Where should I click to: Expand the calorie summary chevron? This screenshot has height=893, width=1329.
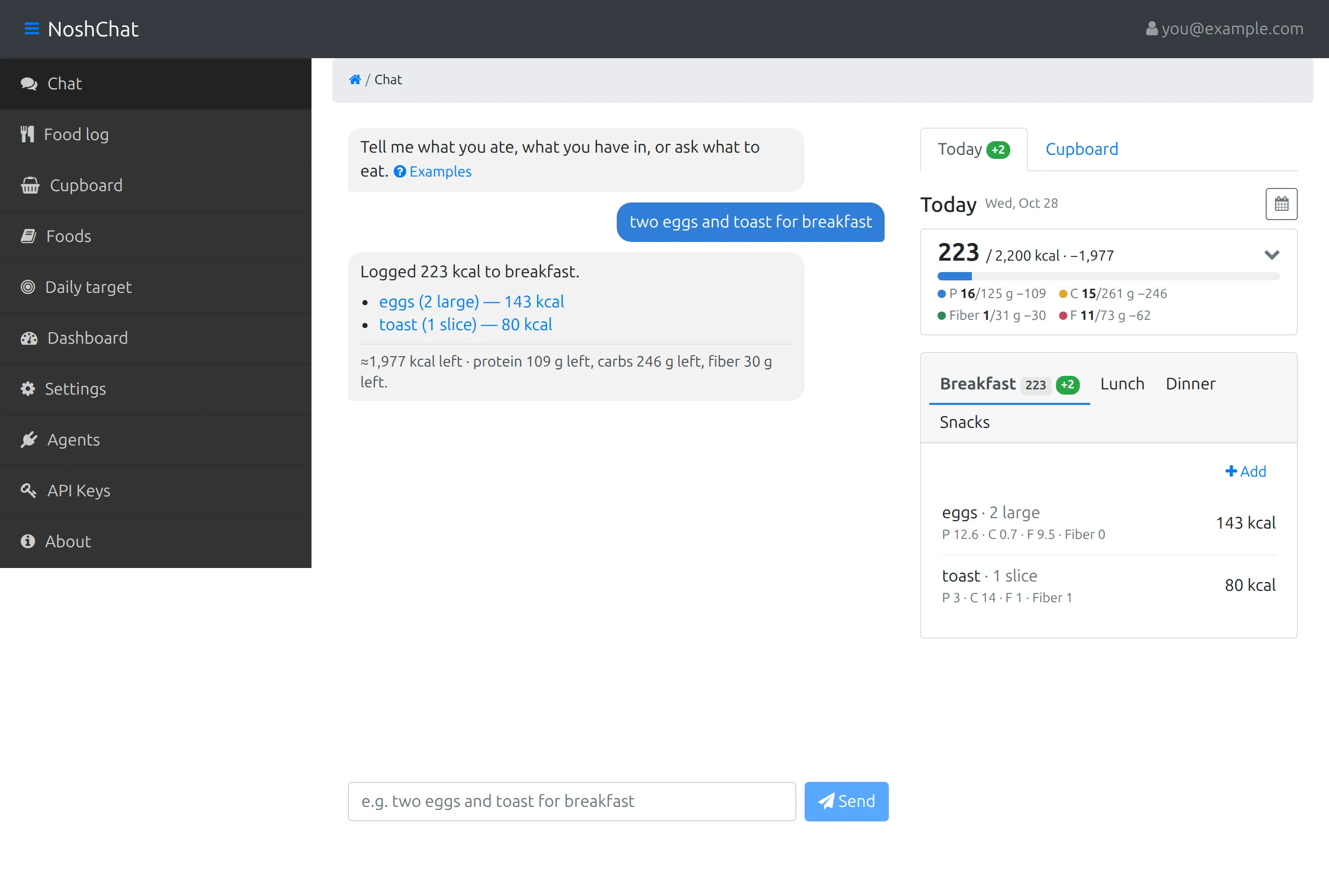click(1271, 255)
